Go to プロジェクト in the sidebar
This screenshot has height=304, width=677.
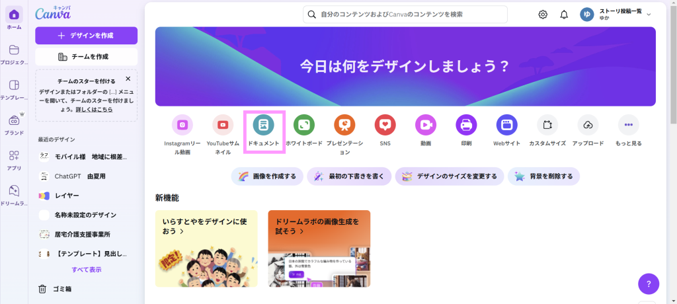coord(14,54)
